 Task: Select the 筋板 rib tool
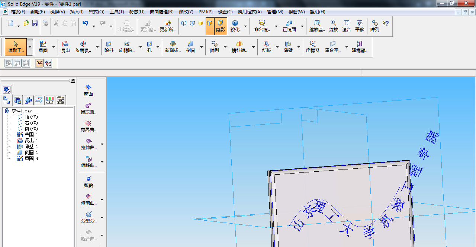coord(267,47)
